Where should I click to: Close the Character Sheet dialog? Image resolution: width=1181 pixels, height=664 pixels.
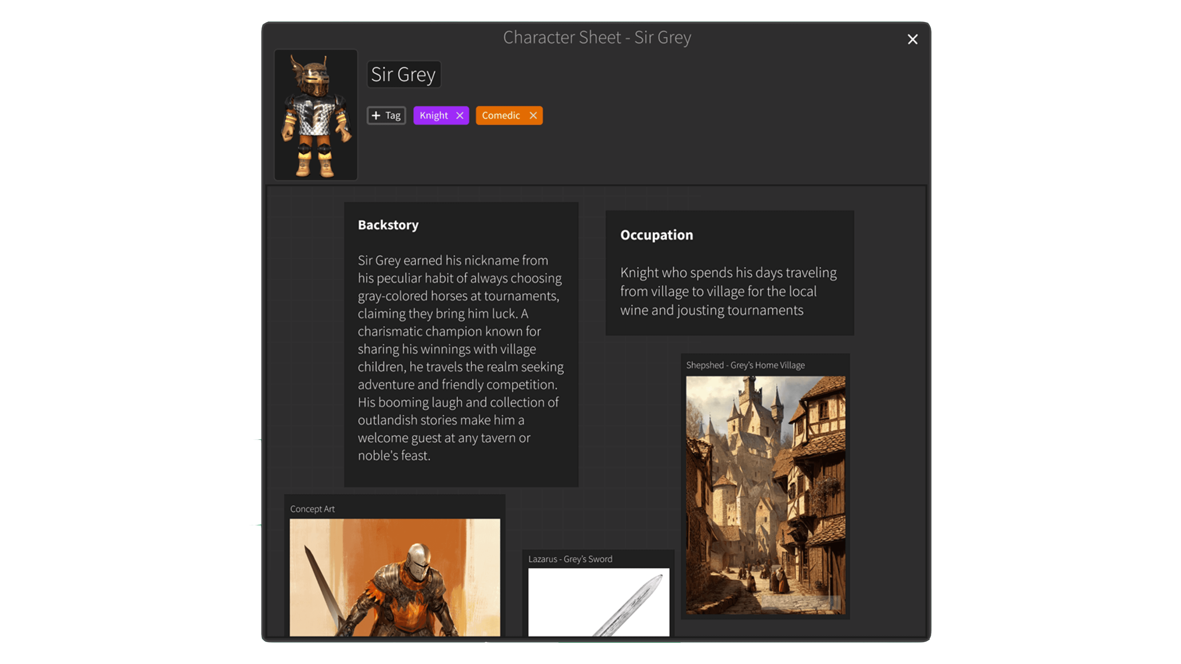tap(912, 39)
